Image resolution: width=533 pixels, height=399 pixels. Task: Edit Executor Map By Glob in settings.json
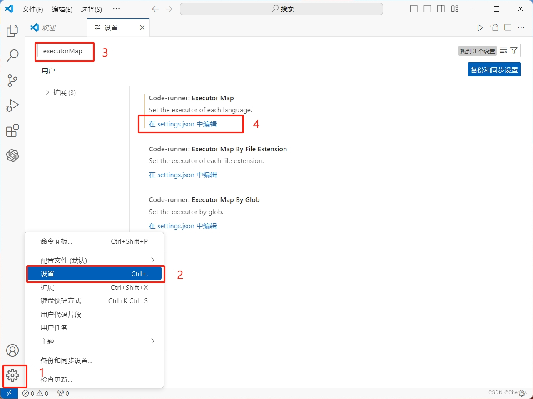183,226
